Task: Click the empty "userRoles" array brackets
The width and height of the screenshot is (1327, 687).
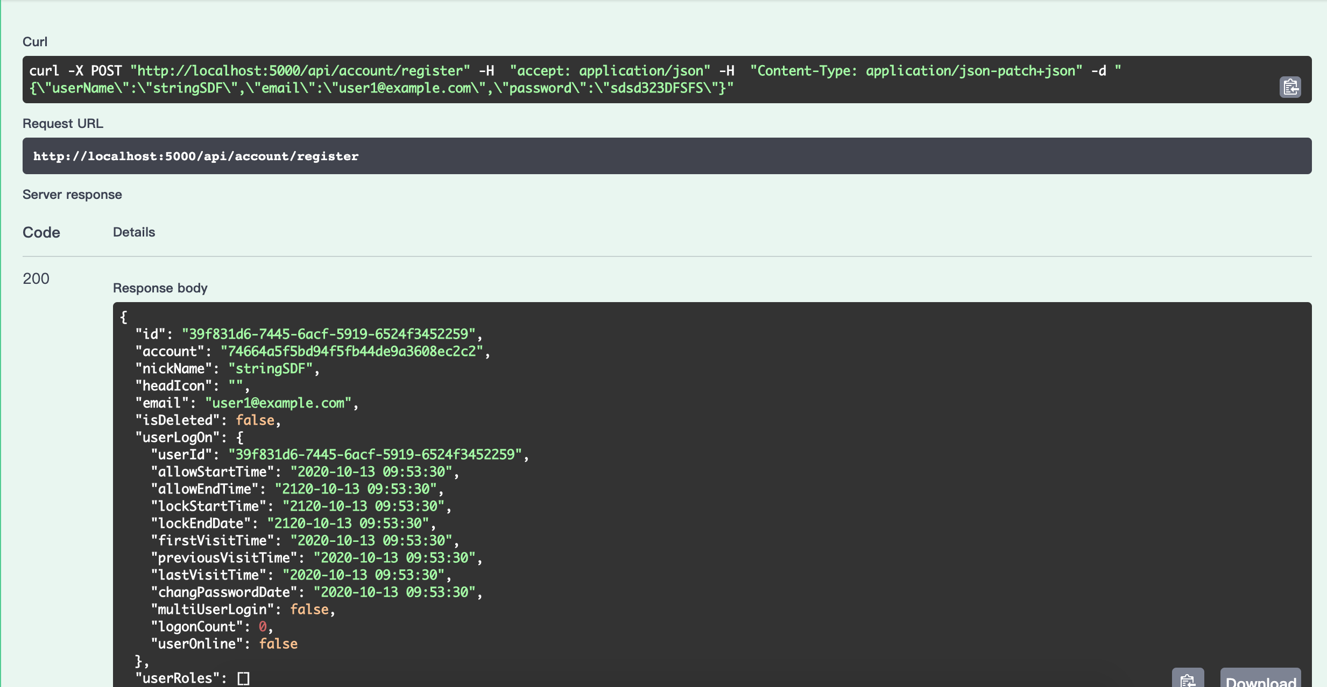Action: coord(243,678)
